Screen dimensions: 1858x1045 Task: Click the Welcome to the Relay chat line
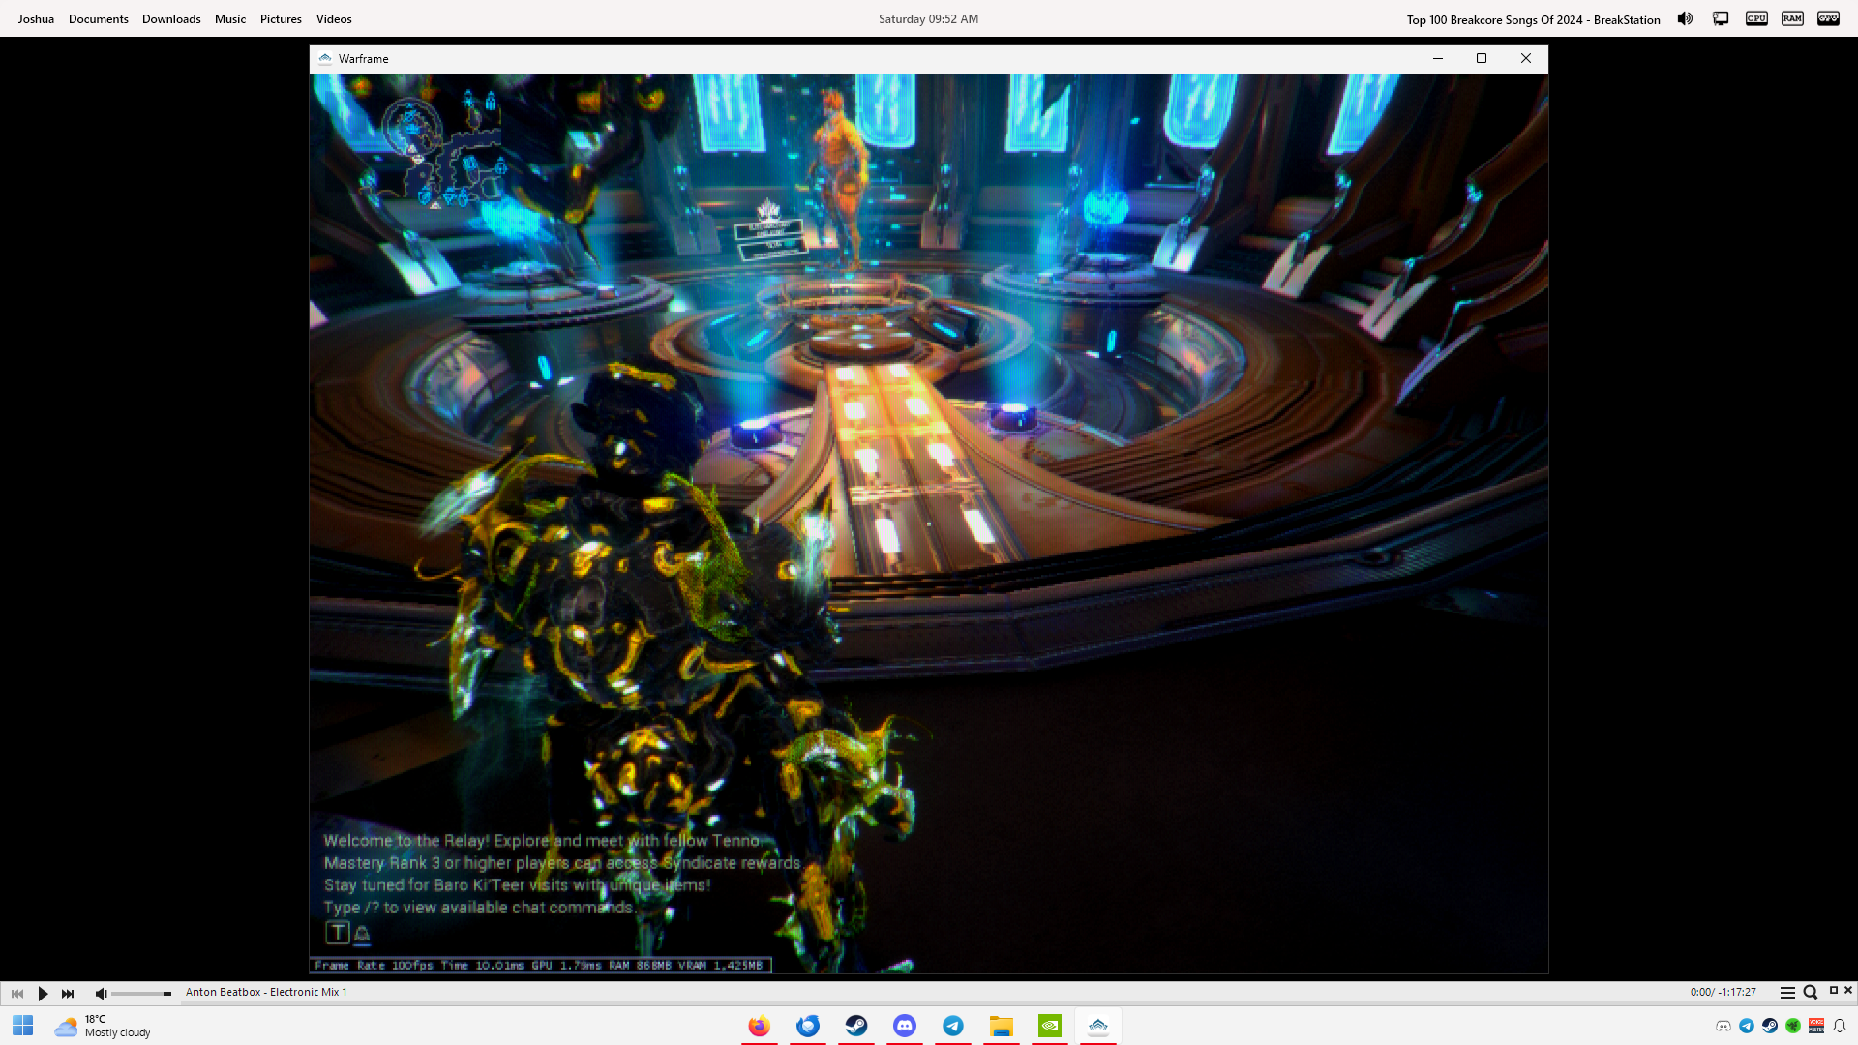tap(541, 840)
